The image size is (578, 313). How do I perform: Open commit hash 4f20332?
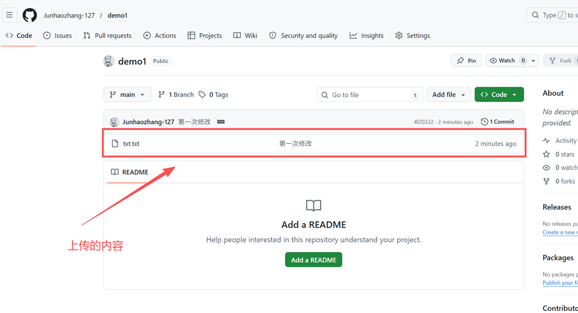click(424, 122)
